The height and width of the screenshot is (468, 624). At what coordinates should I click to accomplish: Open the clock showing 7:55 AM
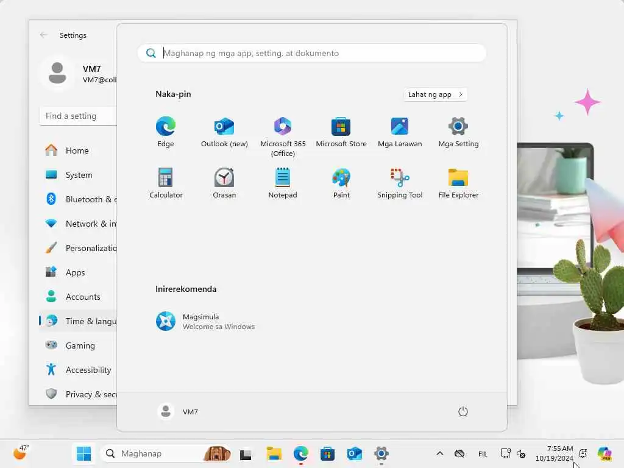pos(554,453)
